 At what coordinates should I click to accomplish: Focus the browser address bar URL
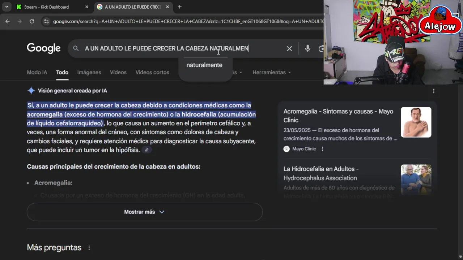click(x=188, y=21)
